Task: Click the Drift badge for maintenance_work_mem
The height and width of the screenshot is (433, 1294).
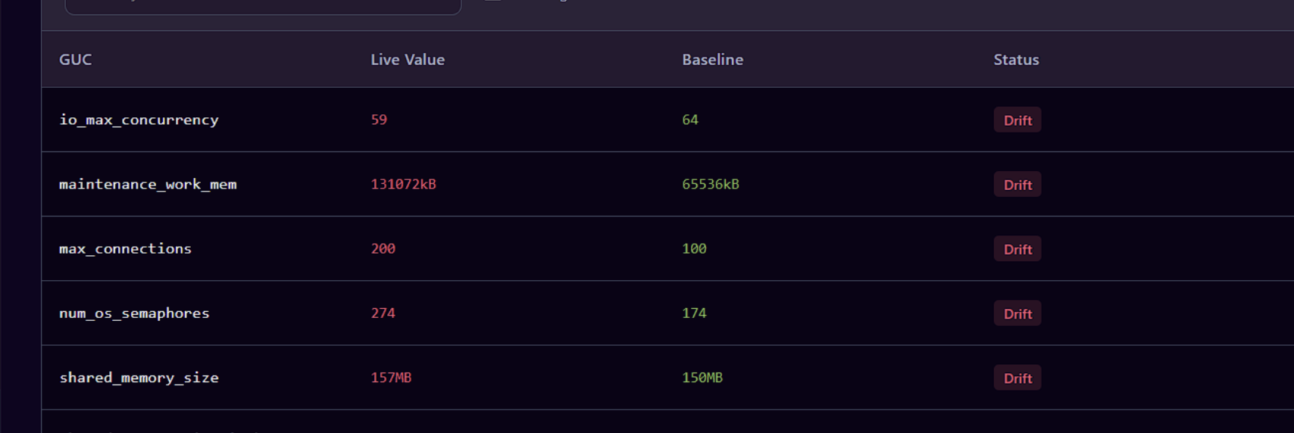Action: [x=1017, y=184]
